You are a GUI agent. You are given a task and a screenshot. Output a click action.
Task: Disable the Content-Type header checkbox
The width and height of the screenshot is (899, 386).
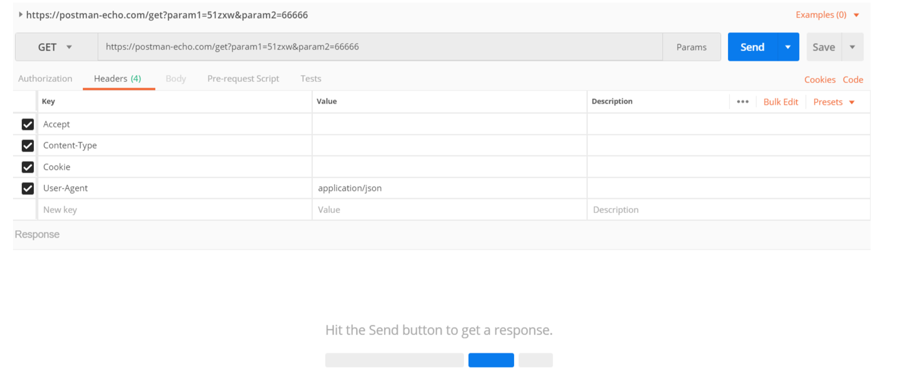pos(28,145)
